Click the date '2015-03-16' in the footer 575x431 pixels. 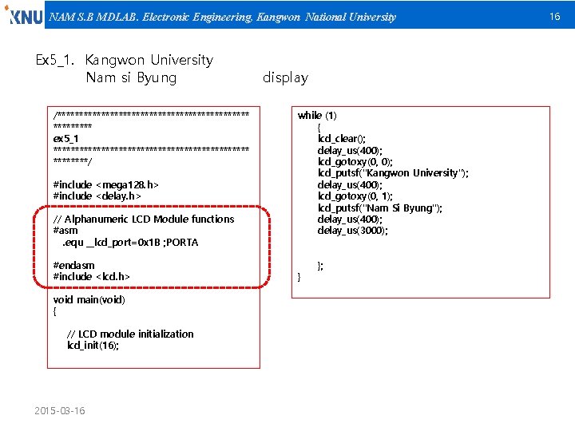[x=60, y=410]
